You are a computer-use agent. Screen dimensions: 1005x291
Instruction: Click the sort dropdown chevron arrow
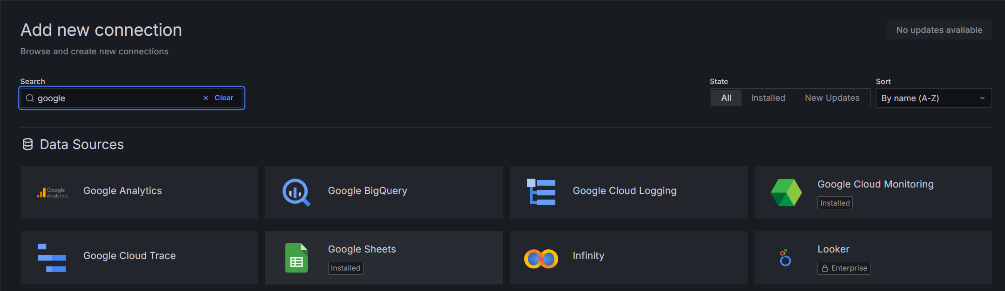(x=982, y=98)
